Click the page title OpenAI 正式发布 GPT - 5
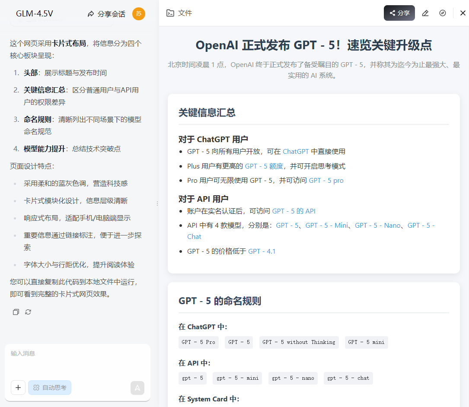The width and height of the screenshot is (469, 407). 314,45
